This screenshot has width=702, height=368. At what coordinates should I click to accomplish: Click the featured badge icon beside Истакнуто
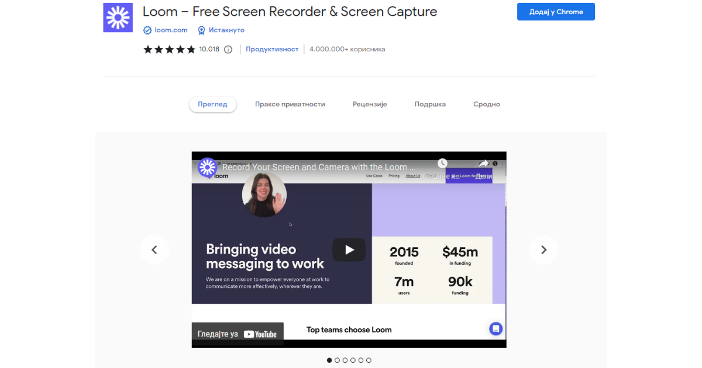pyautogui.click(x=201, y=30)
